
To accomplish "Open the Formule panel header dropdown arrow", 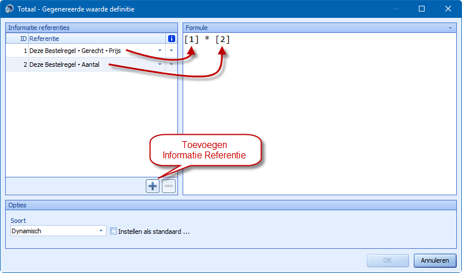I will 450,28.
